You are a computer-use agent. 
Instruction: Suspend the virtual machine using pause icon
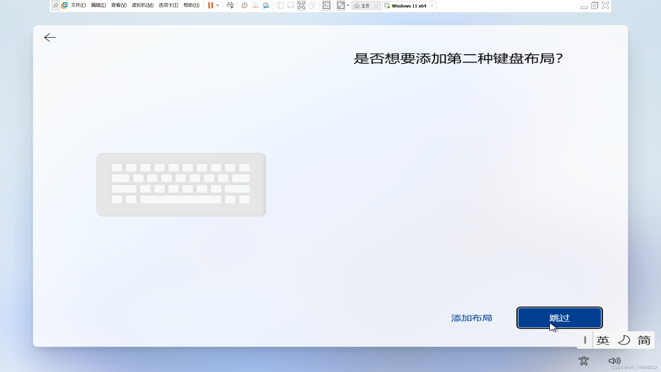(x=211, y=5)
